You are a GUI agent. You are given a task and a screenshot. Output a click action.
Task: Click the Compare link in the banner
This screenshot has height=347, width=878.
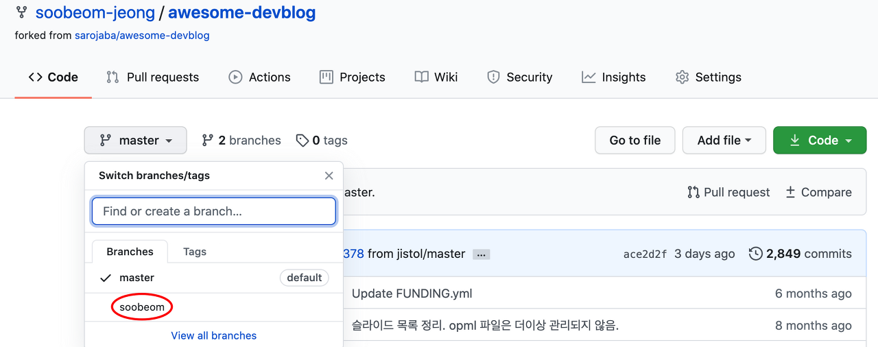point(818,192)
